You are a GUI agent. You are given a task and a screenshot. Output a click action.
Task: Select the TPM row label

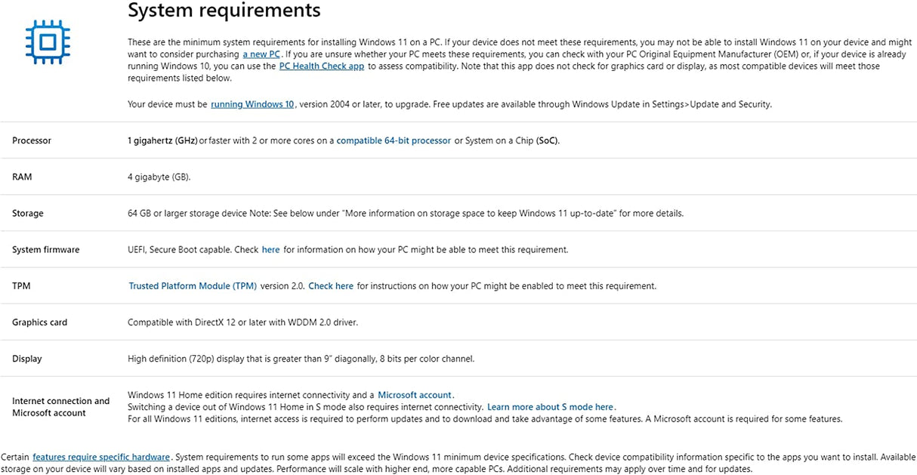(x=21, y=286)
